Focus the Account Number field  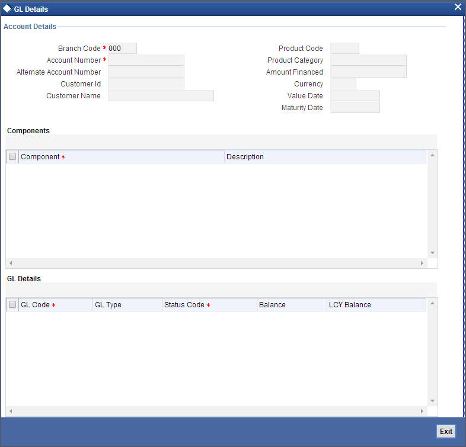[x=146, y=60]
